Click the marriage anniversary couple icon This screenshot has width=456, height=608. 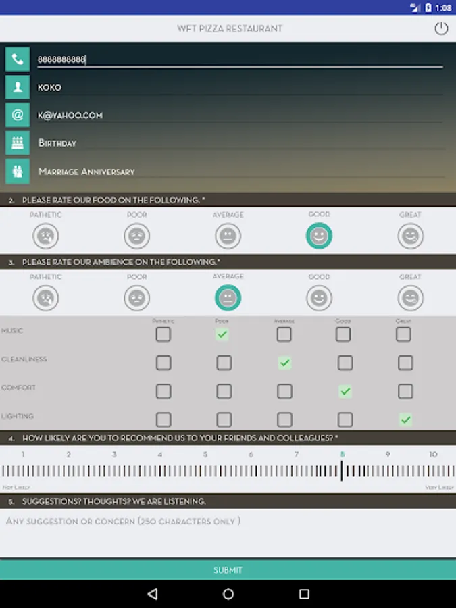pyautogui.click(x=18, y=171)
